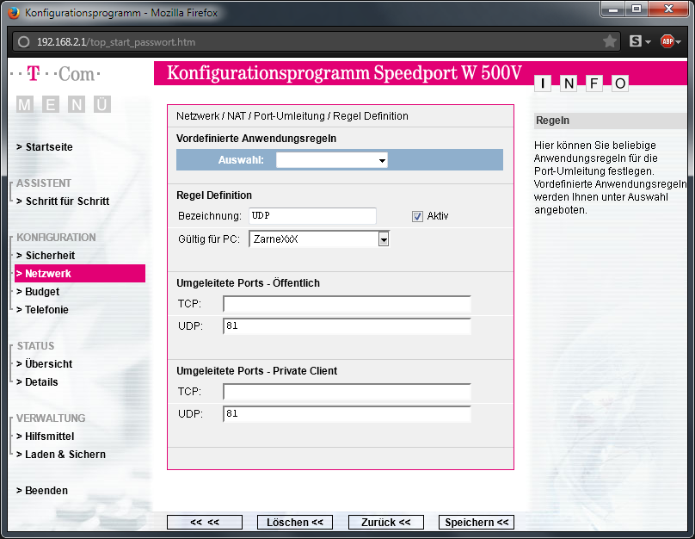Click 'Vordefinierte Anwendungsregeln' heading
Image resolution: width=695 pixels, height=539 pixels.
point(256,139)
